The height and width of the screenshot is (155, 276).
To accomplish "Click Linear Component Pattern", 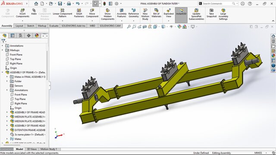I will (62, 13).
